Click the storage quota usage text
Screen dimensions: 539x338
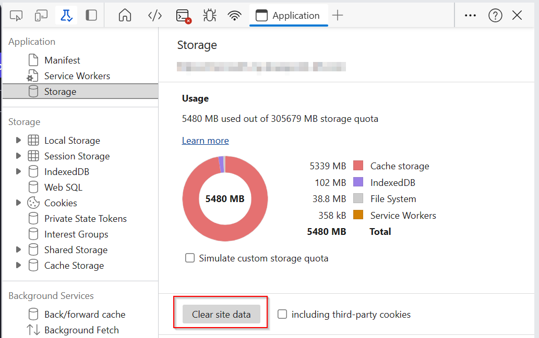point(280,119)
